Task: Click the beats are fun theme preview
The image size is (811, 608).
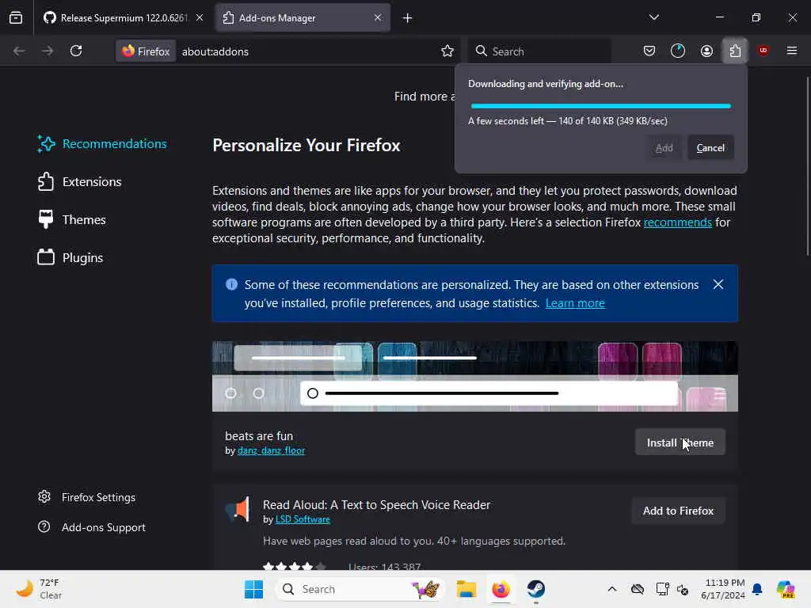Action: point(475,376)
